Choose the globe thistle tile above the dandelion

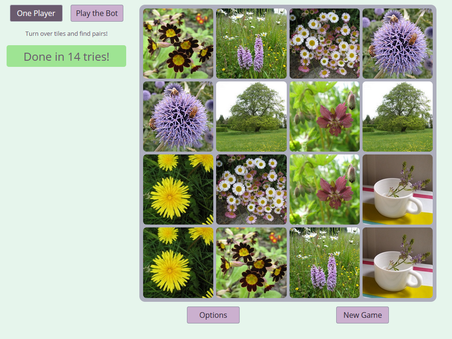[x=178, y=116]
